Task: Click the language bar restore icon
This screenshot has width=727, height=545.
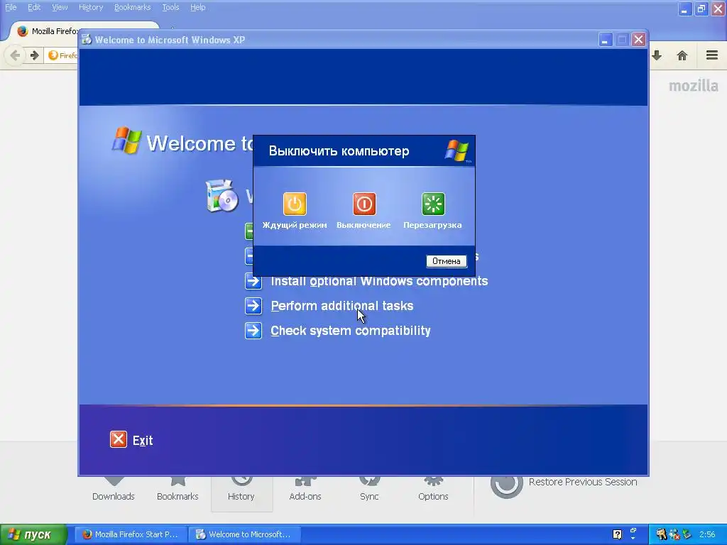Action: click(x=633, y=530)
